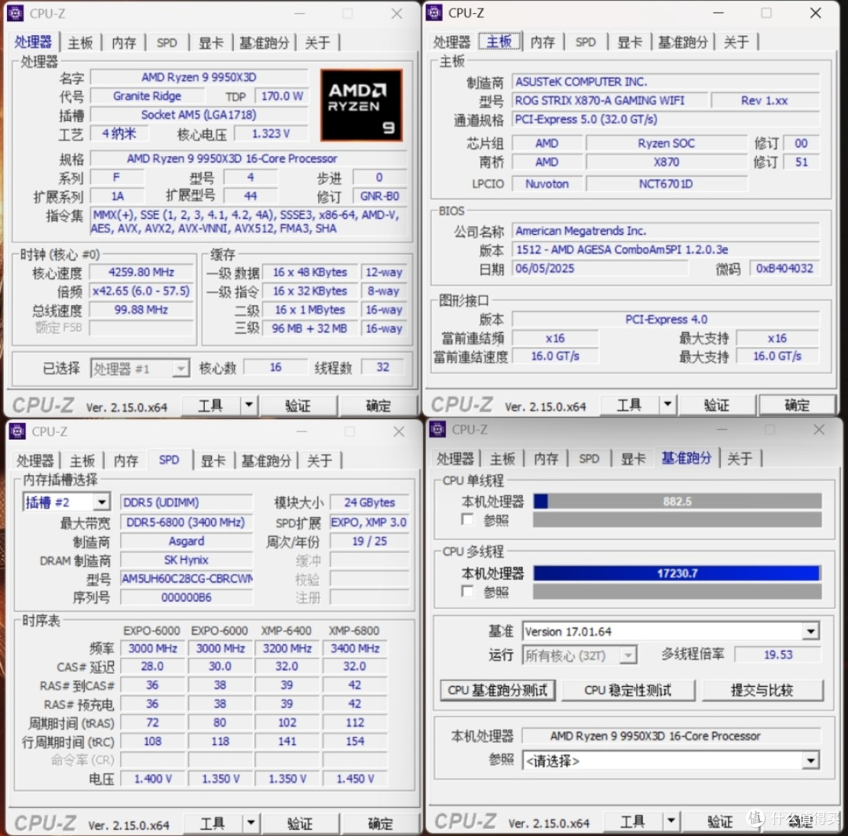Click the CPU-Z app icon in benchmark window title bar
Screen dimensions: 848x836
pyautogui.click(x=437, y=429)
